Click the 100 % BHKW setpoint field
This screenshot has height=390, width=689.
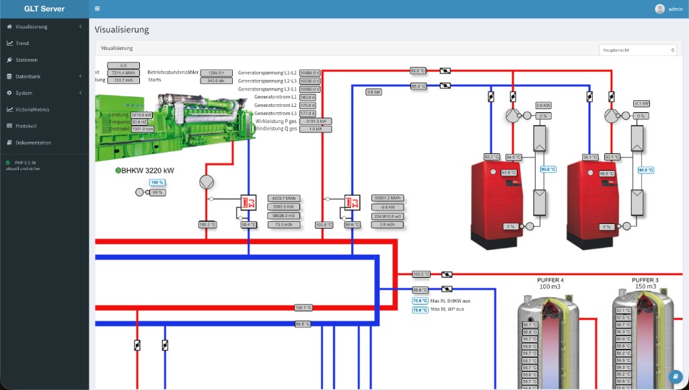pos(157,182)
